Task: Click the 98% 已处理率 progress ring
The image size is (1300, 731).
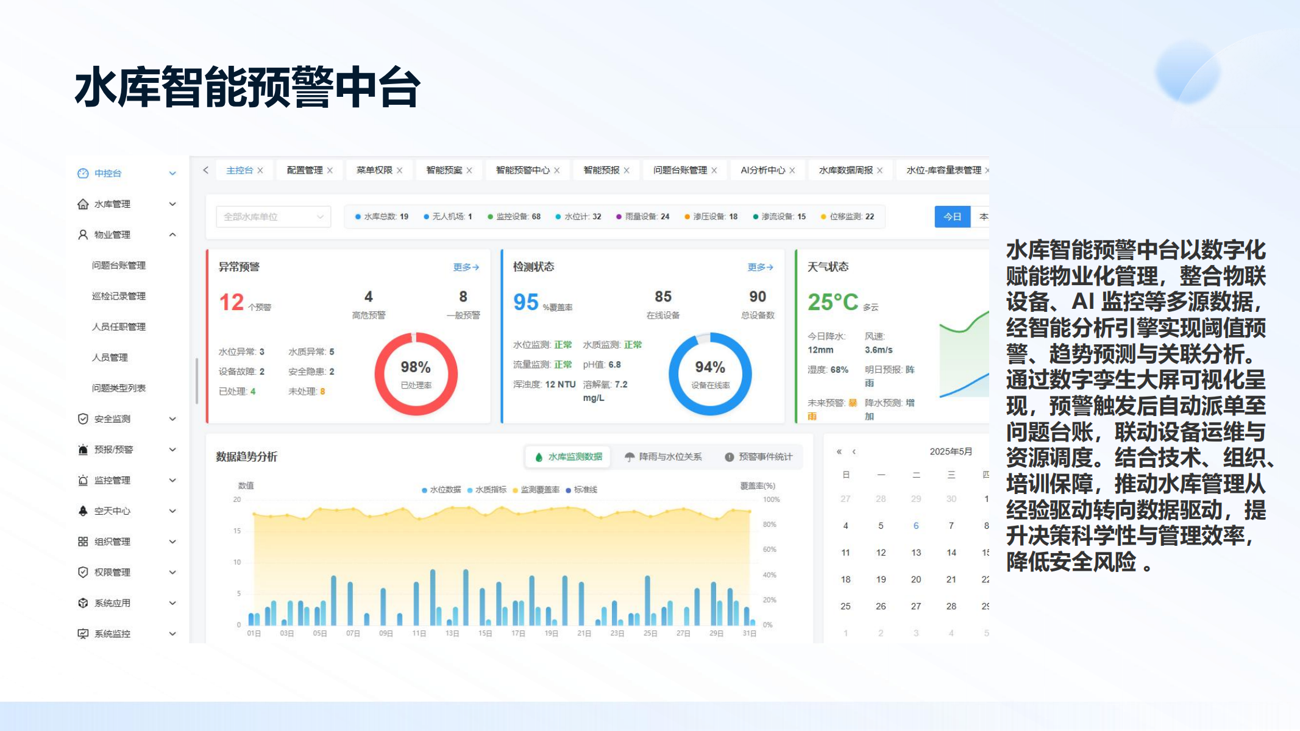Action: [416, 373]
